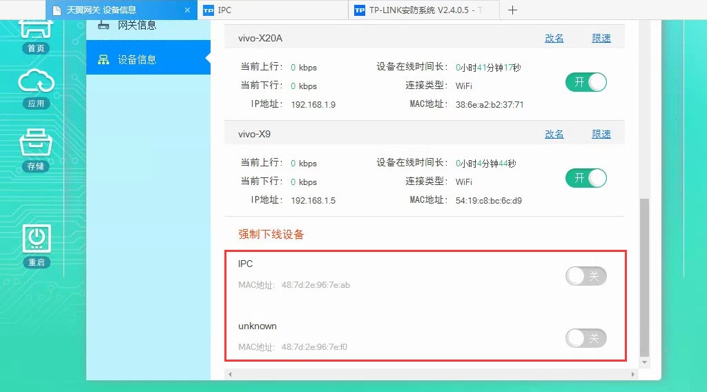Close the 天翼网关 设备信息 tab

click(x=187, y=10)
